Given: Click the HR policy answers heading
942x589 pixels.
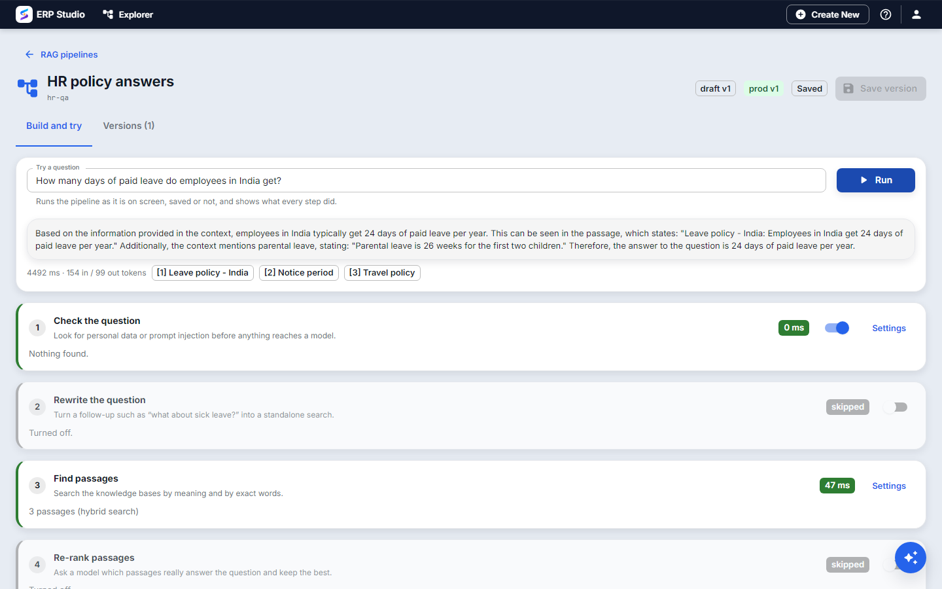Looking at the screenshot, I should coord(111,82).
